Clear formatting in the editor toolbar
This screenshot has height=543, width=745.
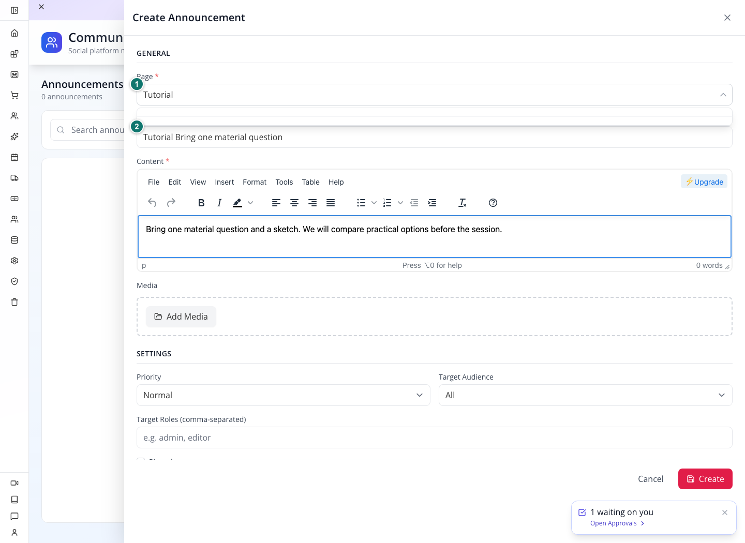(463, 203)
